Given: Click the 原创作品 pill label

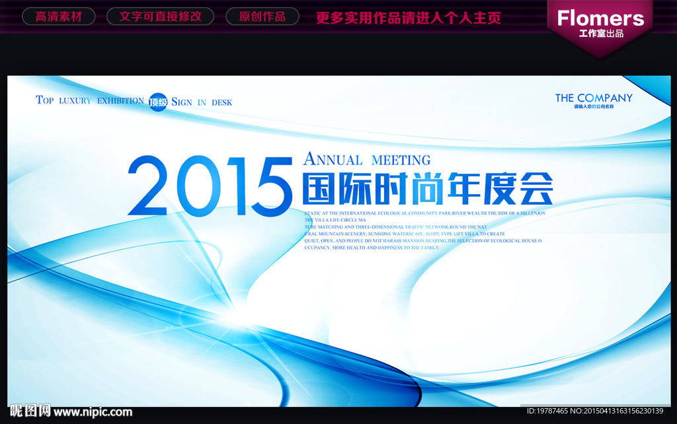Looking at the screenshot, I should tap(262, 17).
